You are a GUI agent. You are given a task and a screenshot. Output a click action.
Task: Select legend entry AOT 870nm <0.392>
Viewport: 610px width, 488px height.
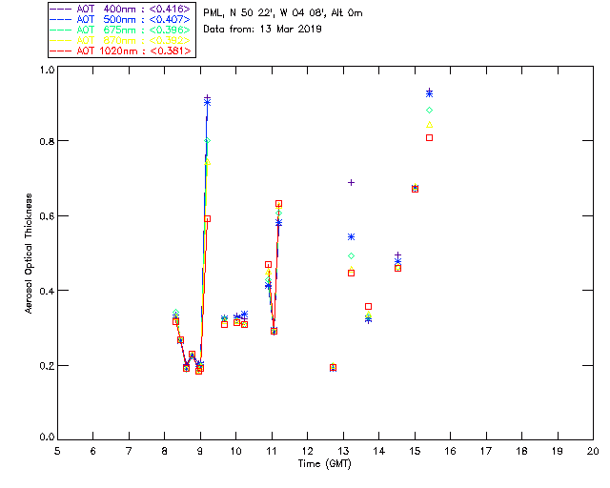point(121,40)
